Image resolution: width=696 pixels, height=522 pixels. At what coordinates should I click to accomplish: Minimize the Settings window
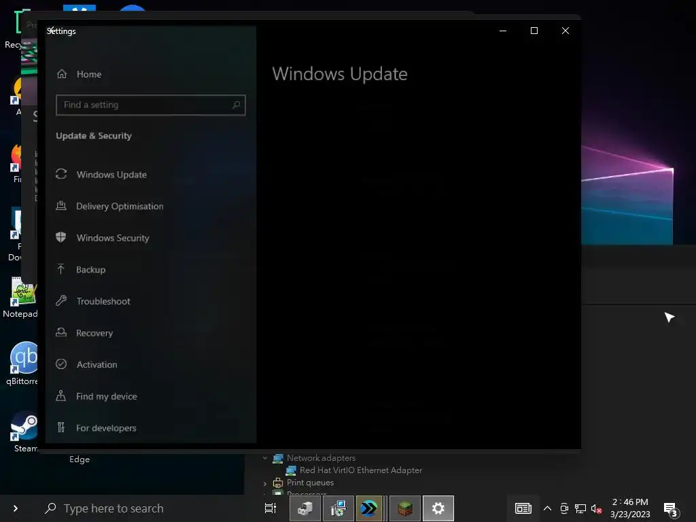pyautogui.click(x=503, y=31)
